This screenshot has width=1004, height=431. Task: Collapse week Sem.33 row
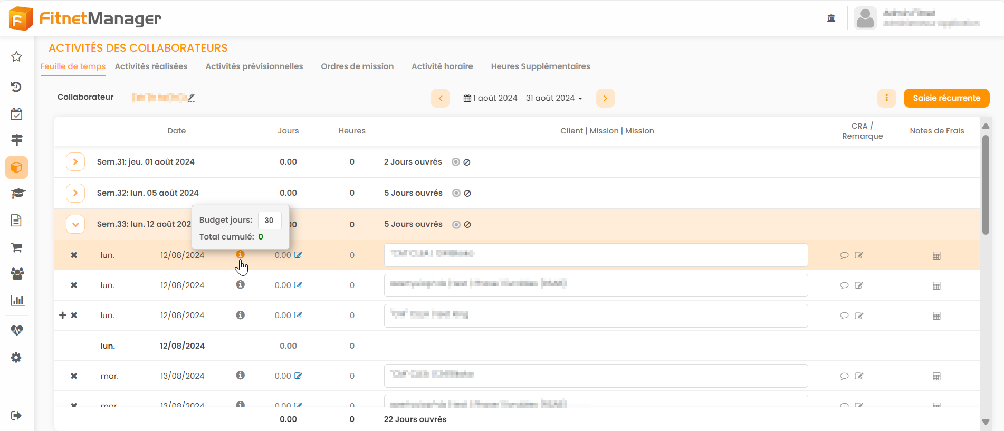tap(75, 224)
